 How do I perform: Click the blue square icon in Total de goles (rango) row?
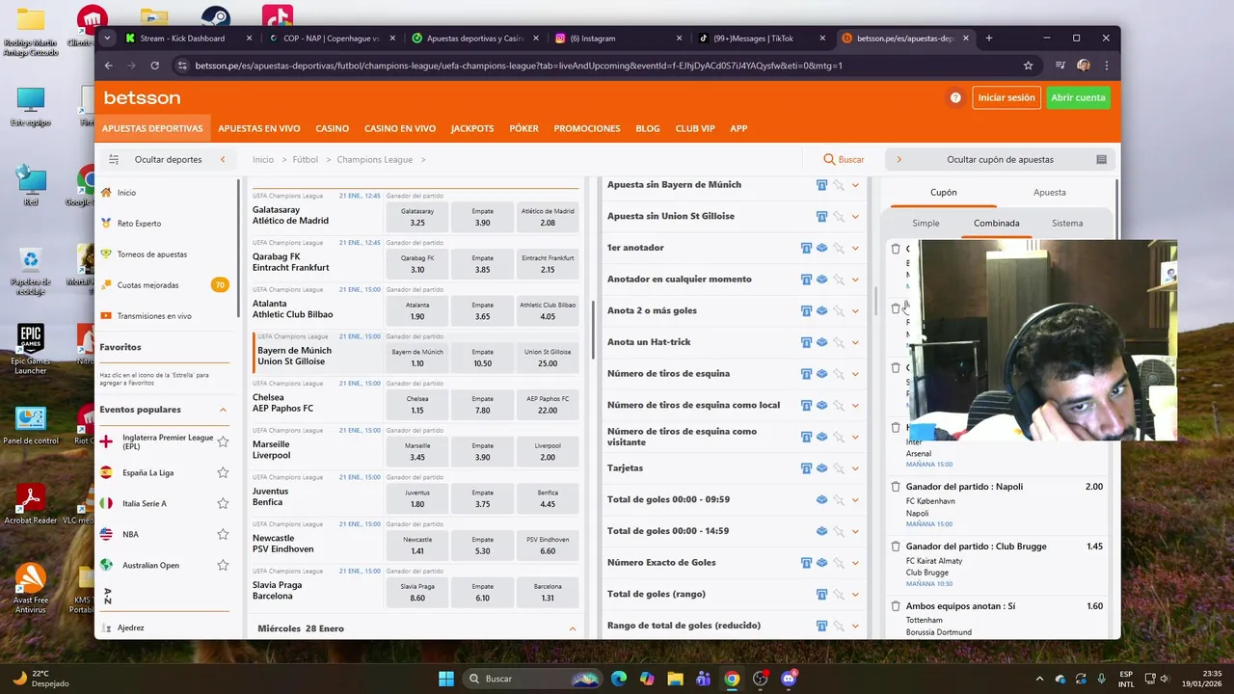coord(821,595)
